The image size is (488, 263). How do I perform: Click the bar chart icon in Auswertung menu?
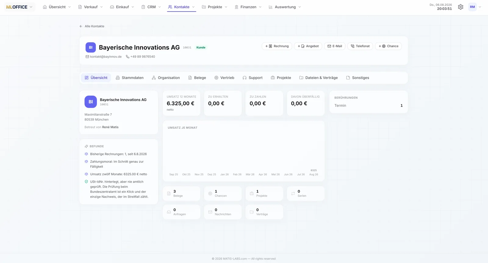click(x=271, y=7)
